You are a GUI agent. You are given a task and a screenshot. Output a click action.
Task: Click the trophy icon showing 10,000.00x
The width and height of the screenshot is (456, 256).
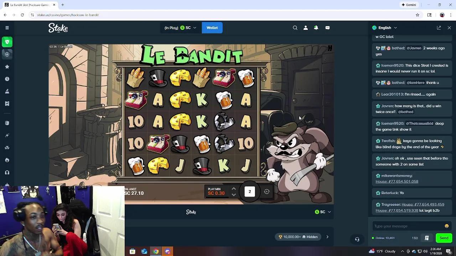pos(280,237)
